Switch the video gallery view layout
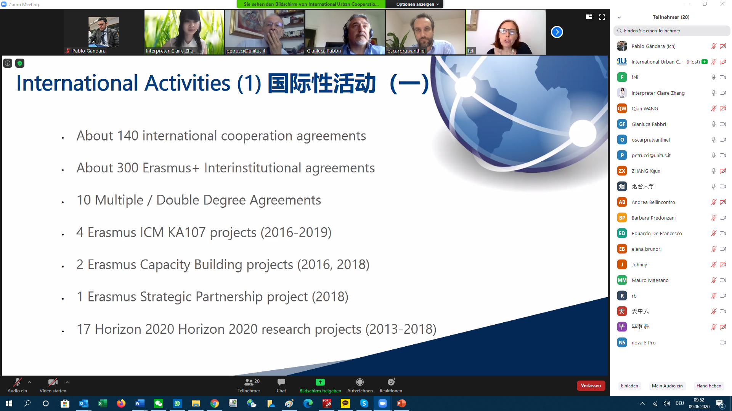Screen dimensions: 732x411 tap(589, 17)
